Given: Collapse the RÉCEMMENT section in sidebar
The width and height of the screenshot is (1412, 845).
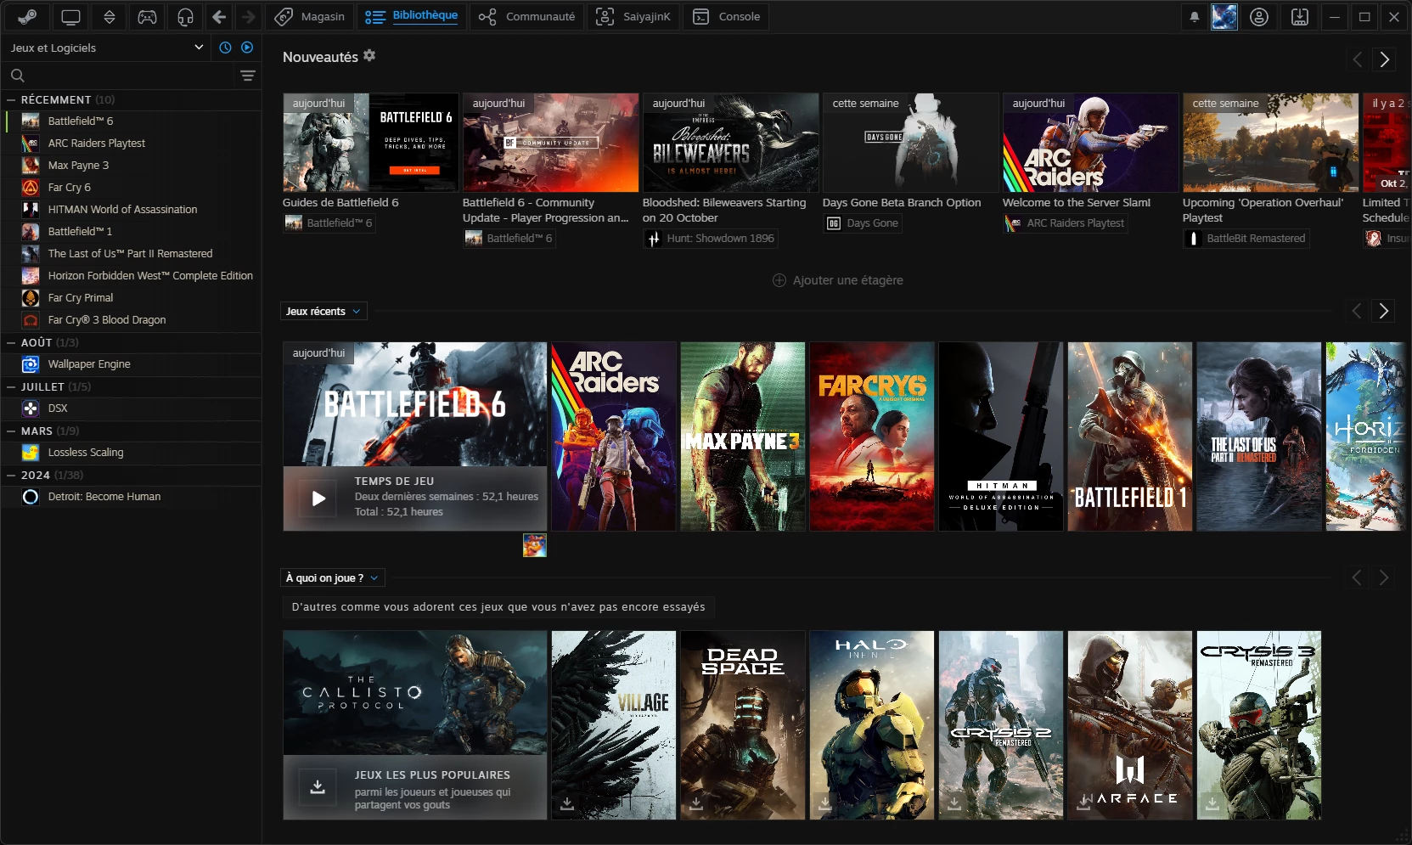Looking at the screenshot, I should click(12, 100).
